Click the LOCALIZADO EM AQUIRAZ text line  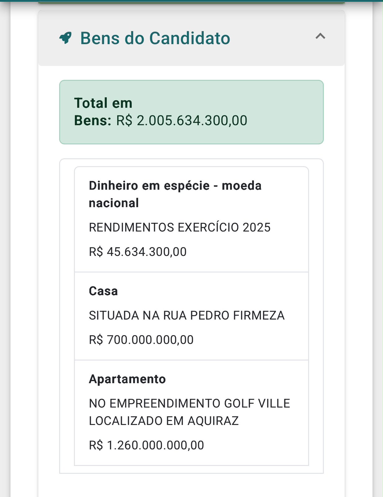[x=164, y=421]
